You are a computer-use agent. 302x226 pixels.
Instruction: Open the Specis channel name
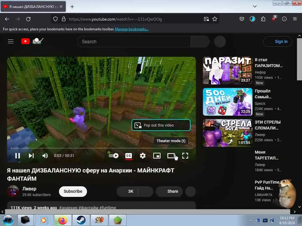(x=260, y=103)
